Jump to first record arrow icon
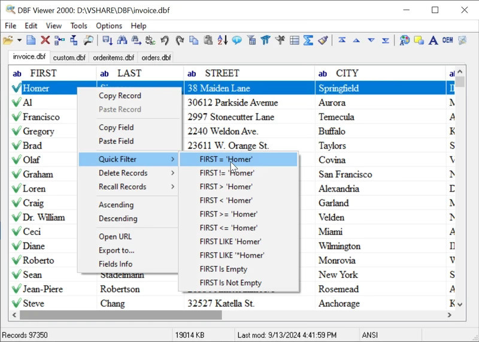Screen dimensions: 479x342 click(x=342, y=40)
